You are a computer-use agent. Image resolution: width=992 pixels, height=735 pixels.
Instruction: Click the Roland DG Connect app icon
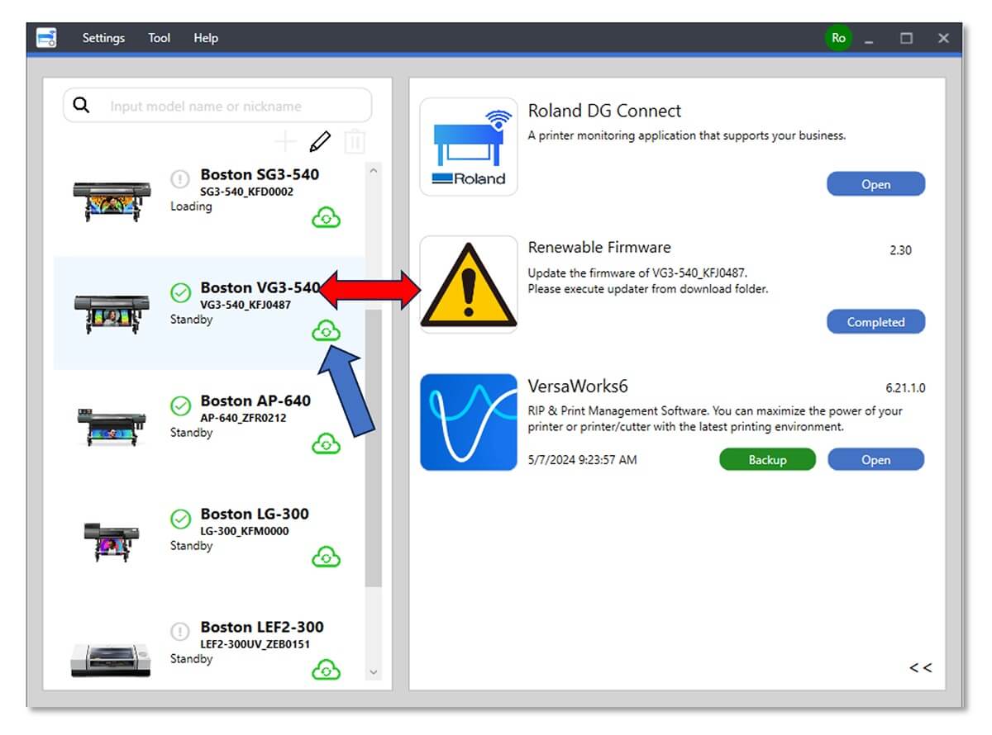[469, 147]
